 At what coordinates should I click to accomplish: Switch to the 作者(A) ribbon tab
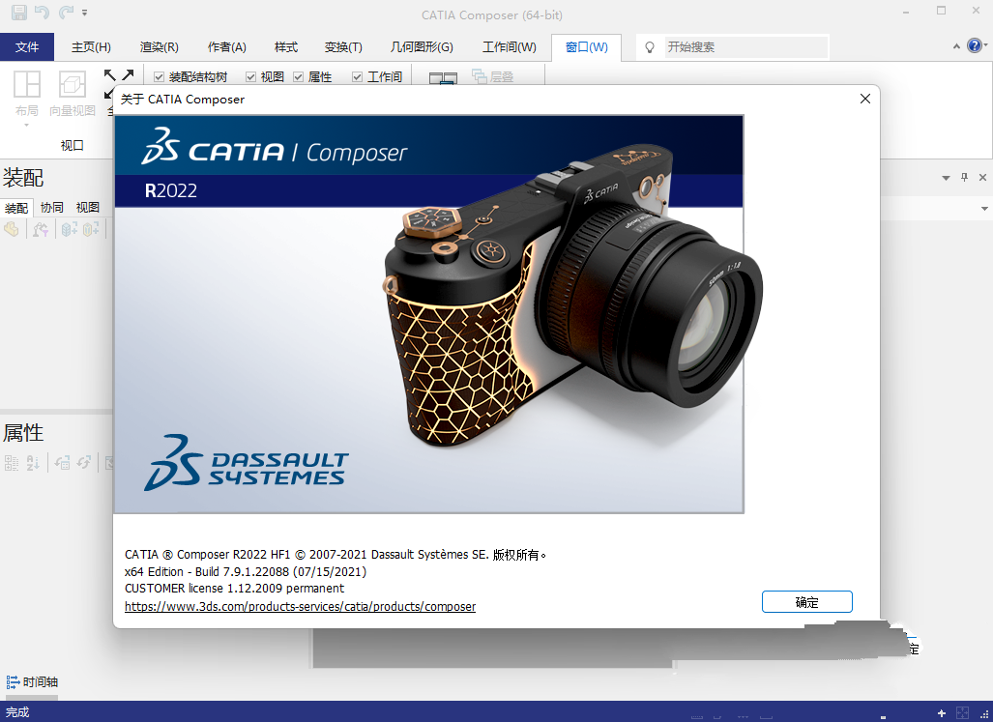tap(226, 46)
